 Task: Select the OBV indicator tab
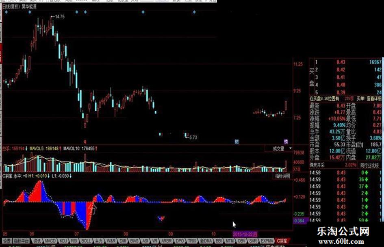pos(241,241)
